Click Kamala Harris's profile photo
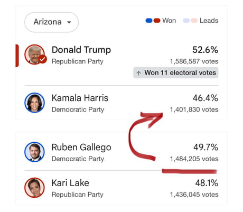The height and width of the screenshot is (212, 243). click(x=34, y=103)
